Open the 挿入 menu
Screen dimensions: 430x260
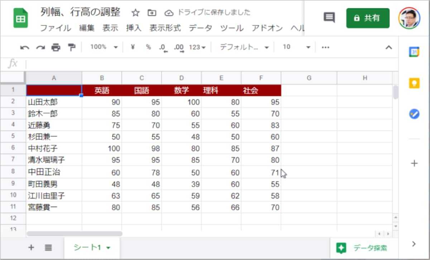(x=134, y=28)
